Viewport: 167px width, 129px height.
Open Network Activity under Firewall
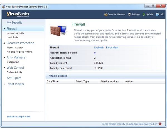(x=15, y=33)
